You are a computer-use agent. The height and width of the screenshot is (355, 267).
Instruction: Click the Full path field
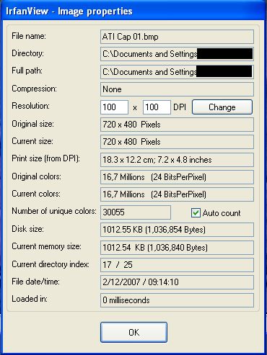coord(177,72)
